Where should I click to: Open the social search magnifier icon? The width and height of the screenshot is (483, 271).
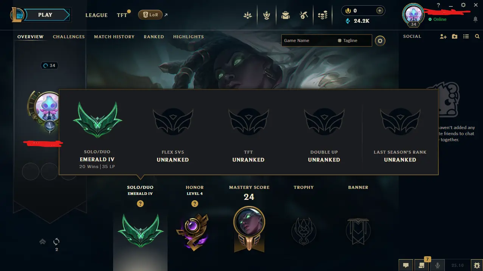pos(477,36)
